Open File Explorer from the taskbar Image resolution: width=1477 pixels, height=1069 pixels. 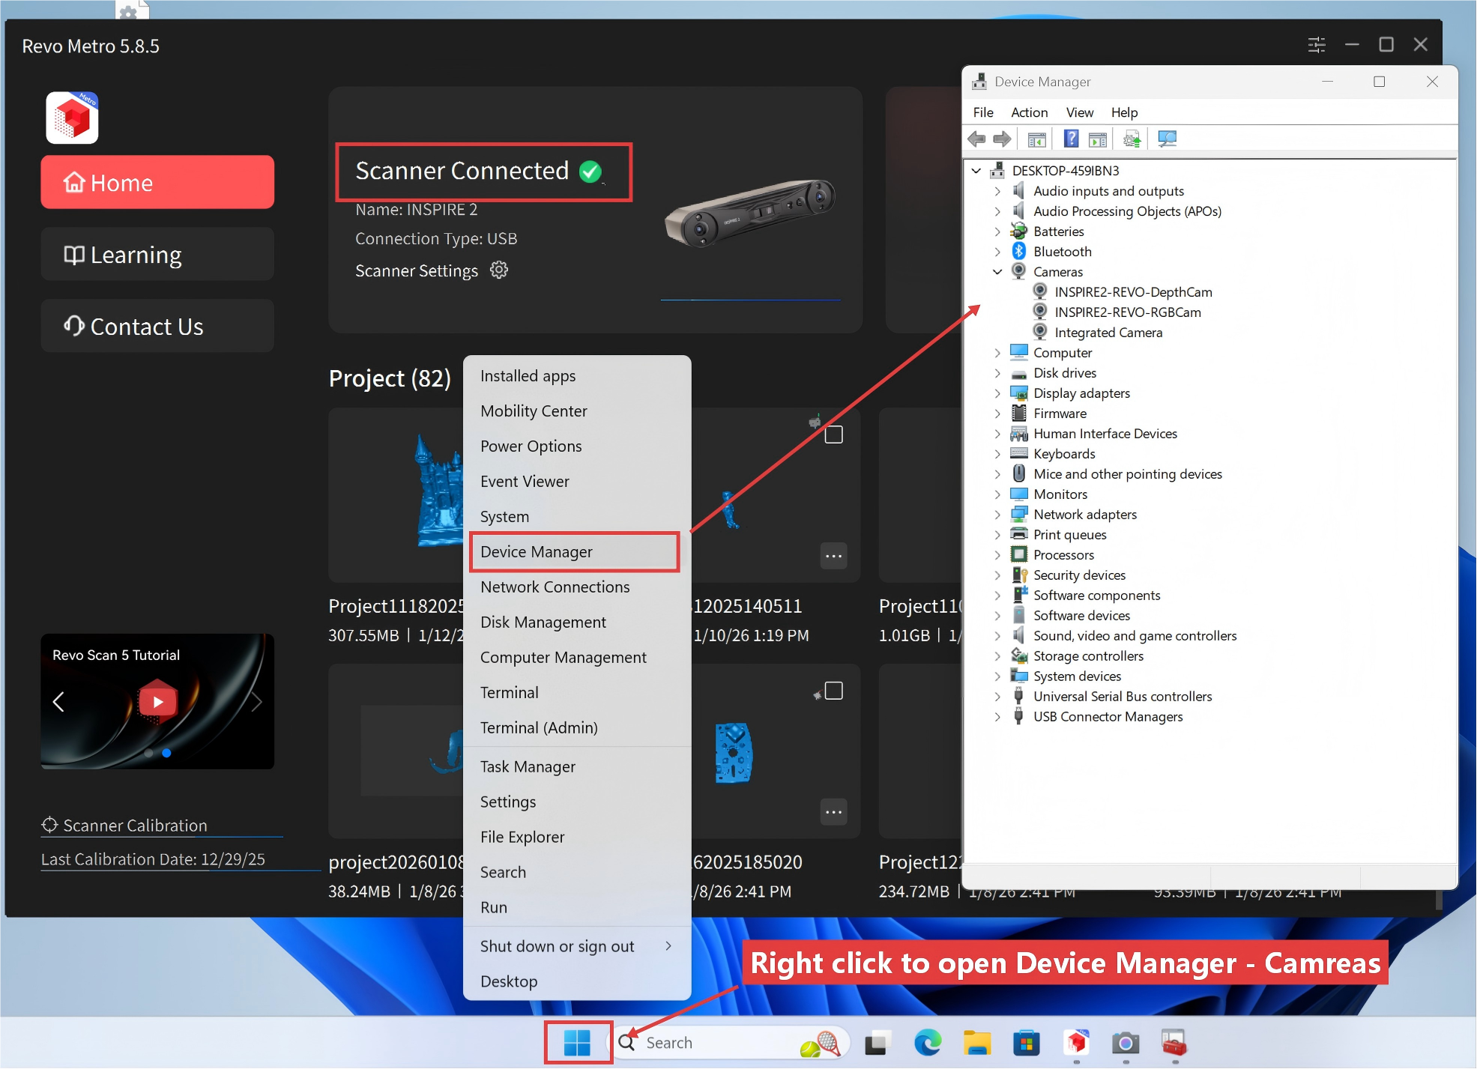tap(976, 1043)
